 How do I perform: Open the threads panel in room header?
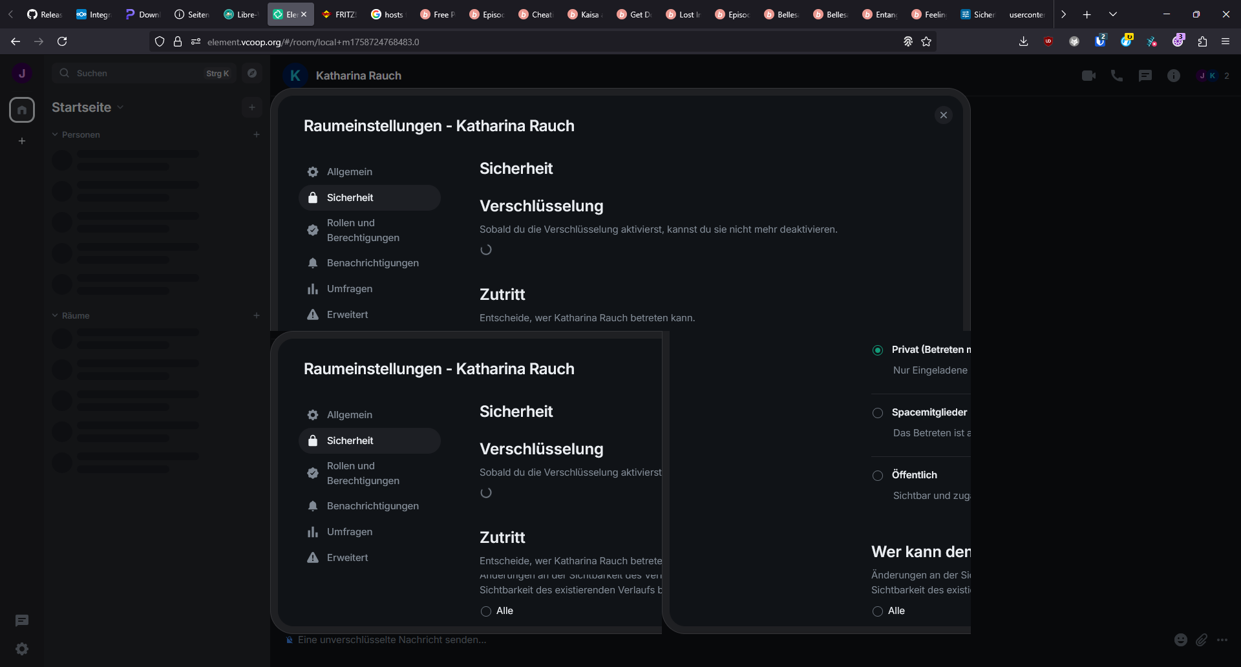pyautogui.click(x=1145, y=76)
